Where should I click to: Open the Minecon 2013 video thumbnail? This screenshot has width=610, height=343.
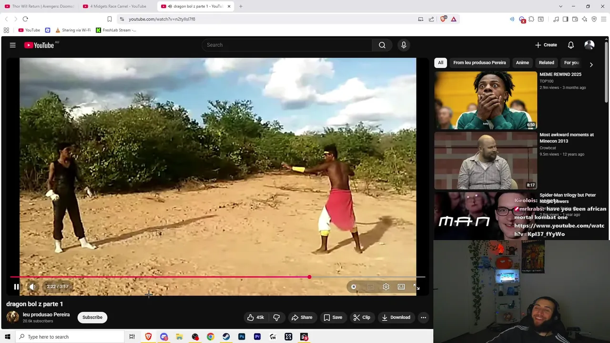coord(486,161)
